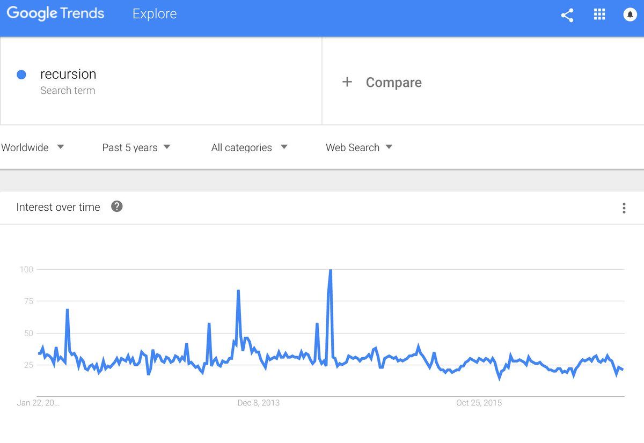The image size is (644, 443).
Task: Click the plus icon beside Compare
Action: pyautogui.click(x=347, y=82)
